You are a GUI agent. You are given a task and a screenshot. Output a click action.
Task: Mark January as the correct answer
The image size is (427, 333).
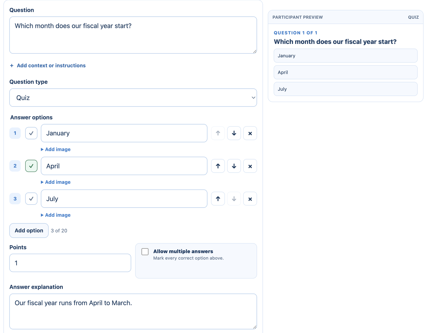(x=31, y=133)
